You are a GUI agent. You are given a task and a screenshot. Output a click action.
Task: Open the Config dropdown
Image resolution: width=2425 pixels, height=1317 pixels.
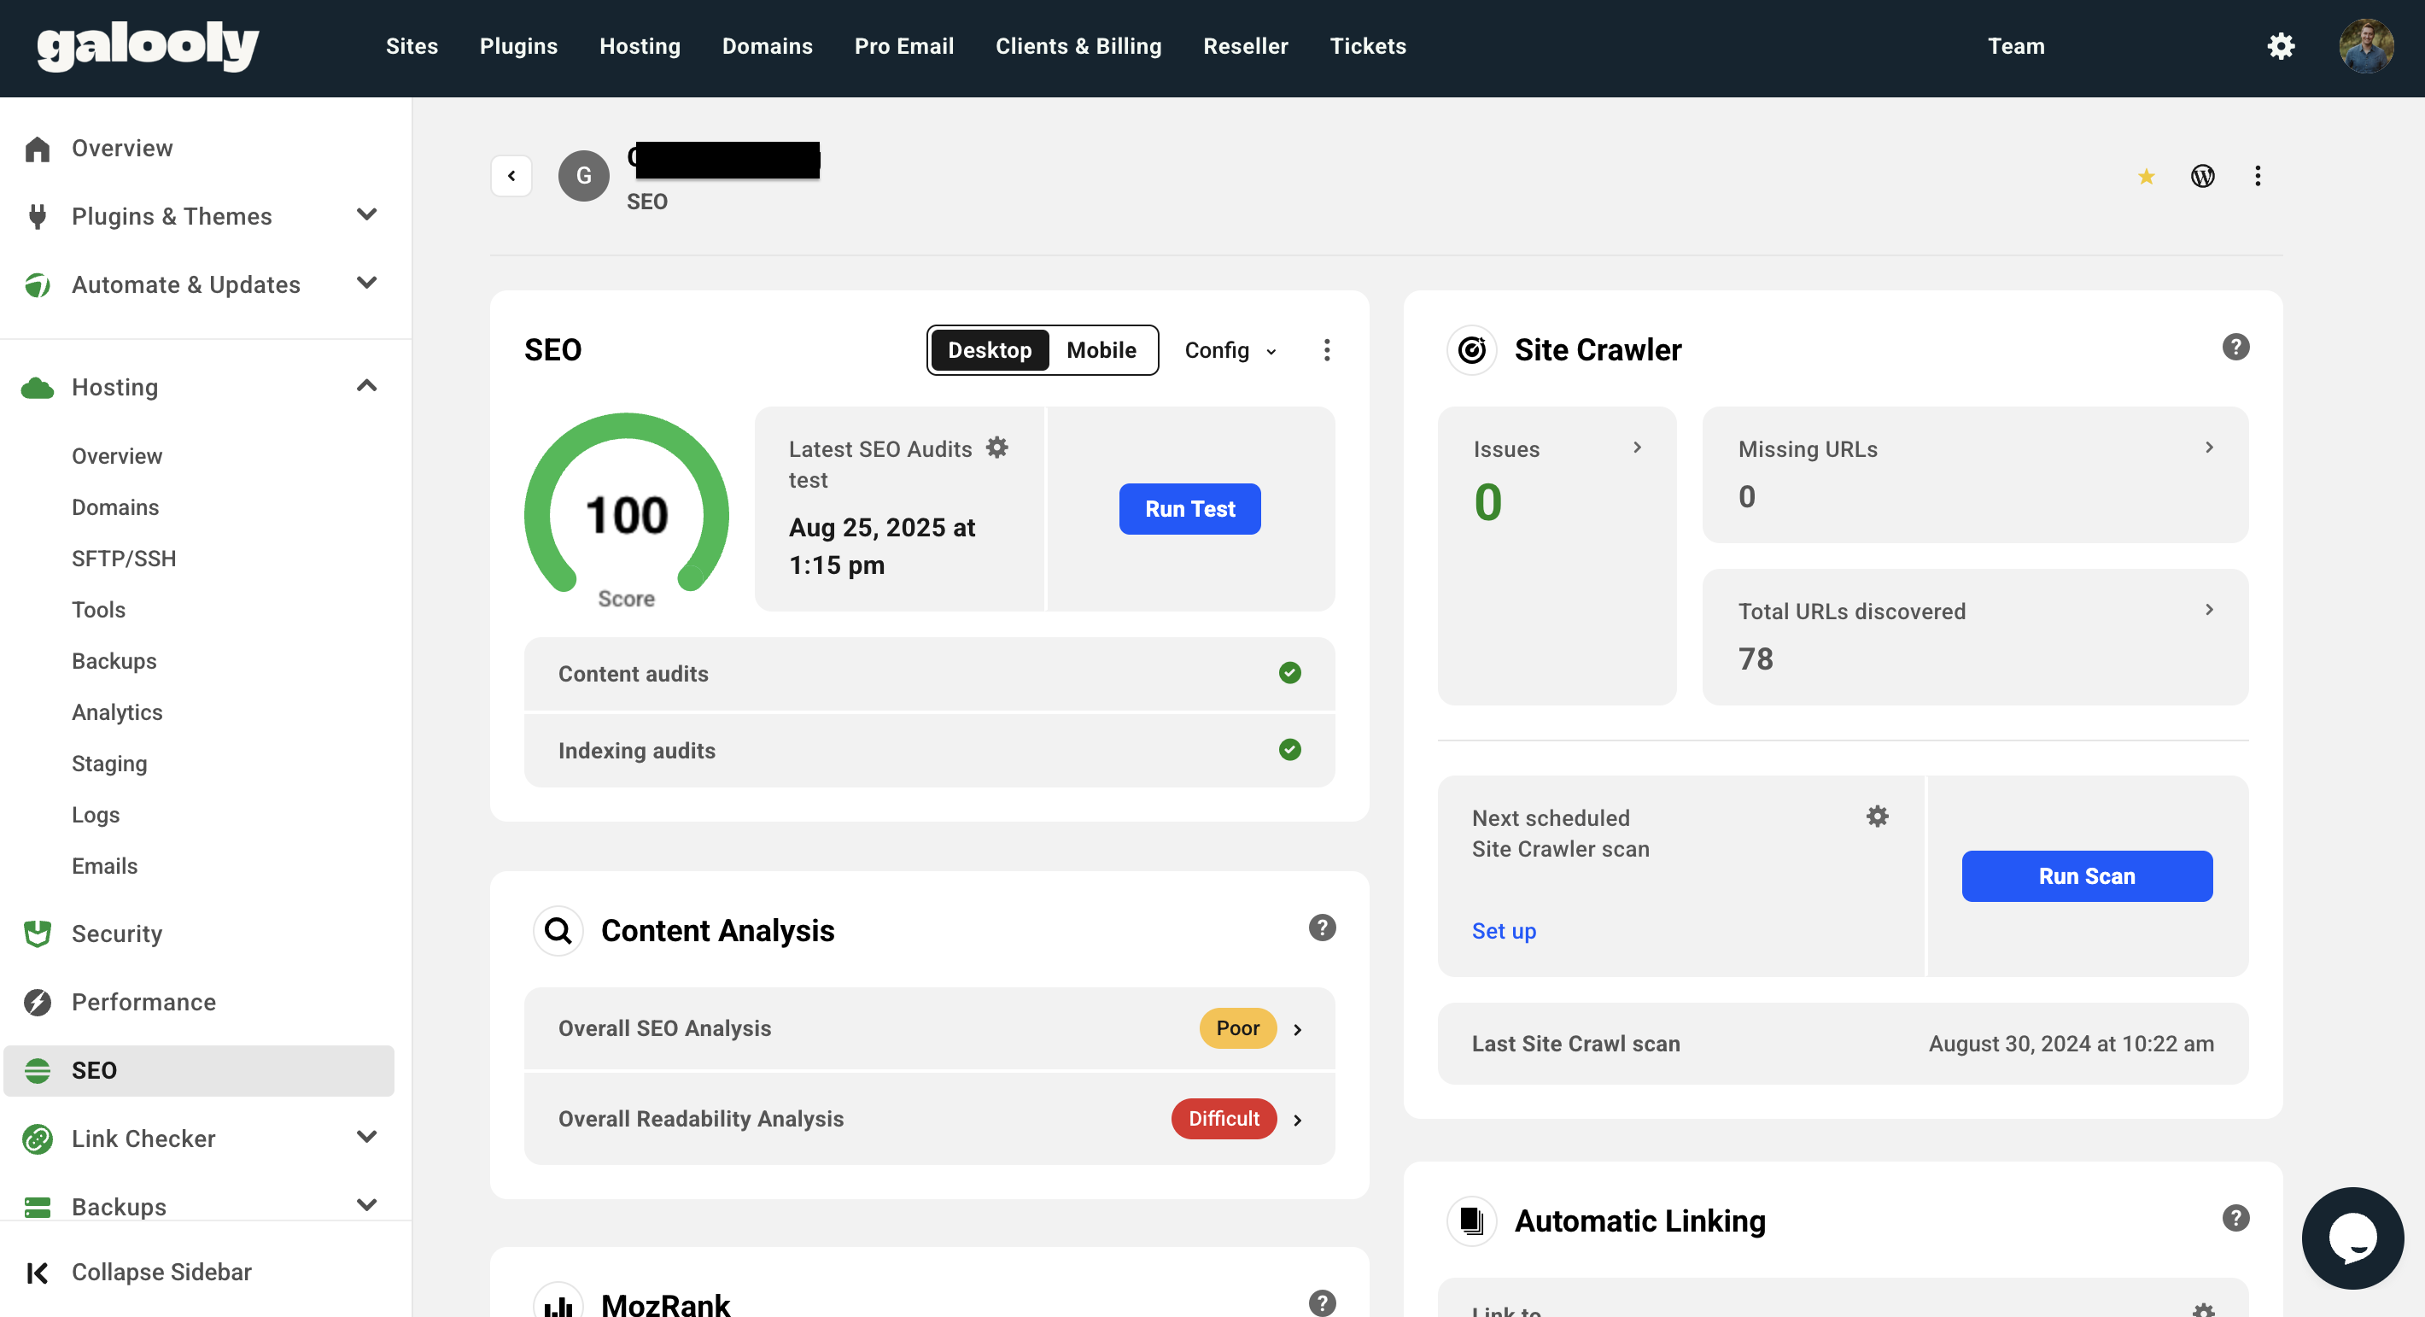pyautogui.click(x=1230, y=350)
